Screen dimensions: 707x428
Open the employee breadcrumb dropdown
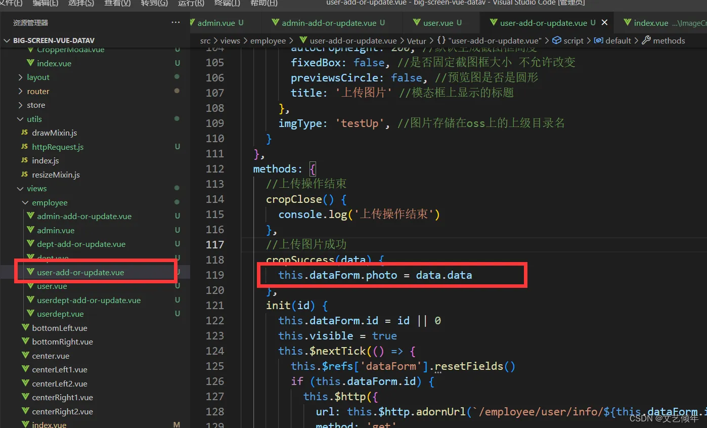[x=268, y=40]
